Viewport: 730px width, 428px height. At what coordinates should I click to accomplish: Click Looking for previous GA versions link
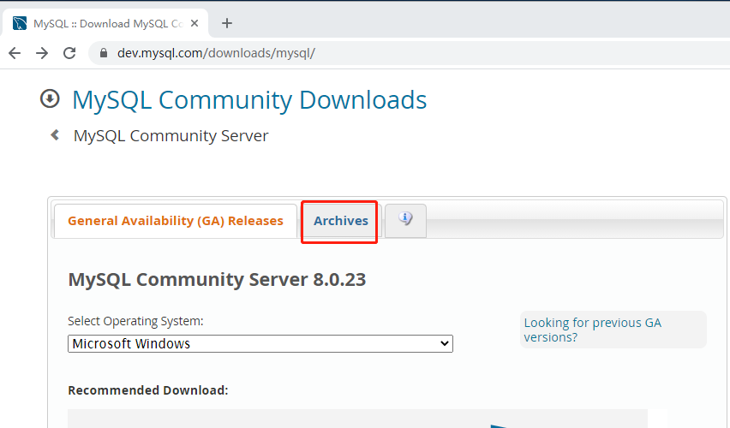(592, 330)
